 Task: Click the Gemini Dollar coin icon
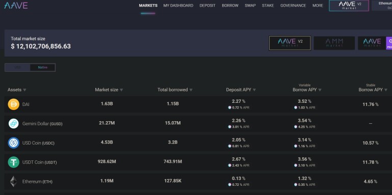(x=13, y=124)
